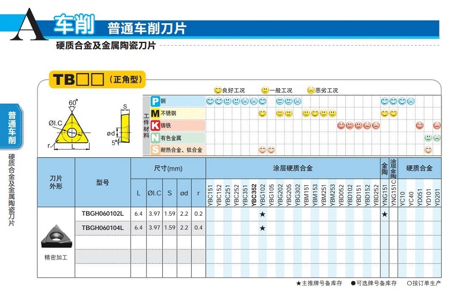
Task: Click the cast iron row face under YD051
Action: click(420, 126)
